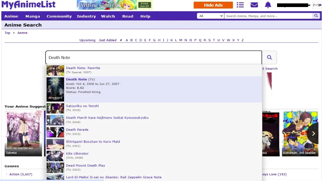
Task: Select Death Parade suggestion
Action: pyautogui.click(x=77, y=130)
